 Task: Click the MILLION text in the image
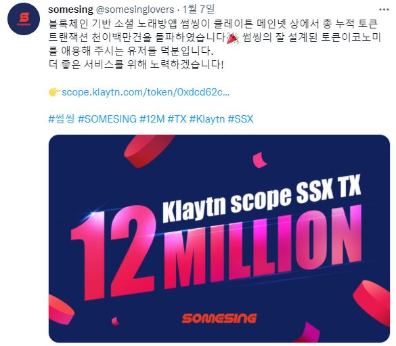click(x=263, y=246)
